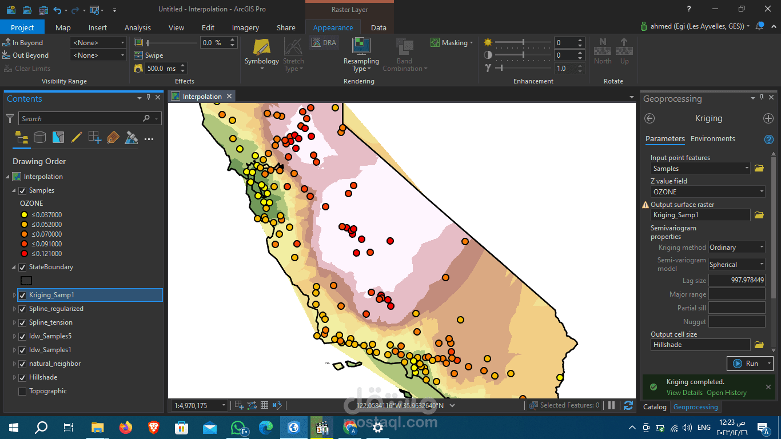Close the Interpolation map tab
Image resolution: width=781 pixels, height=439 pixels.
coord(229,97)
